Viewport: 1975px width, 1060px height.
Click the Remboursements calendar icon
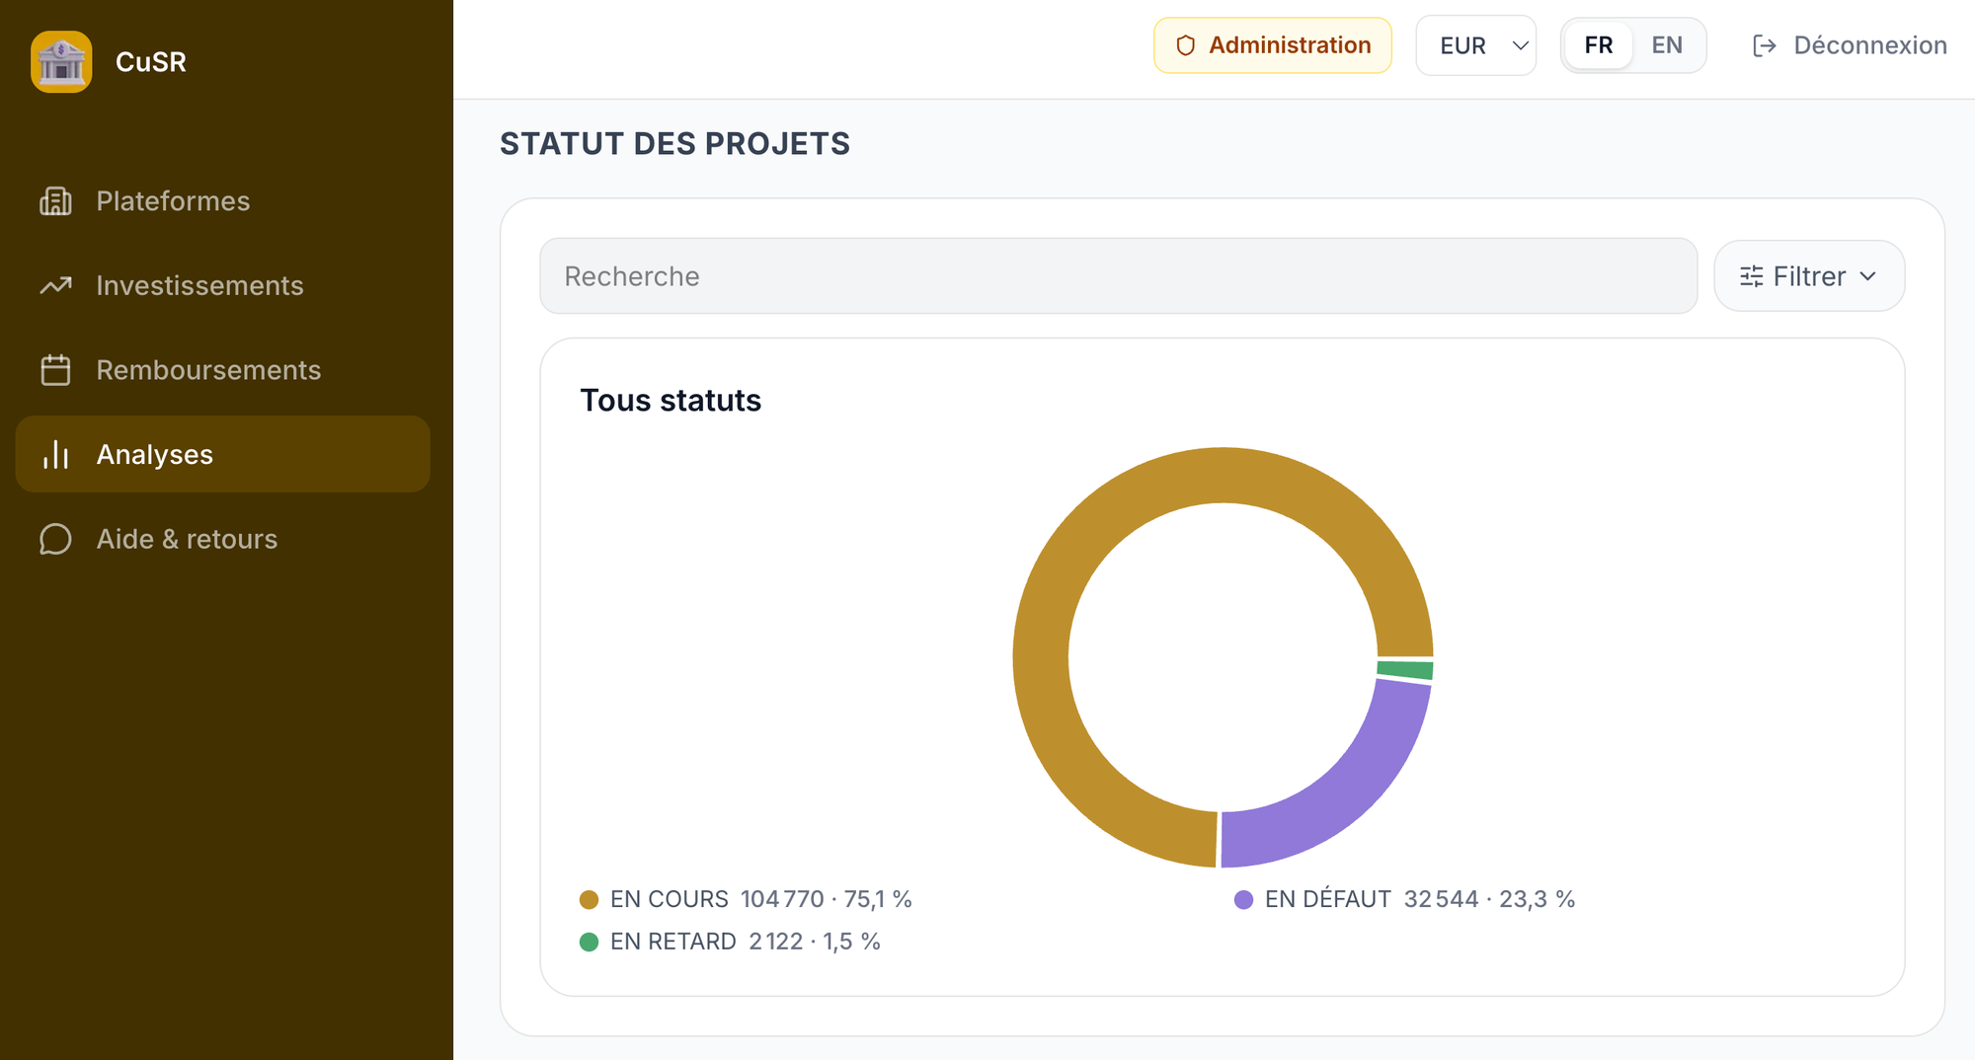click(x=55, y=370)
